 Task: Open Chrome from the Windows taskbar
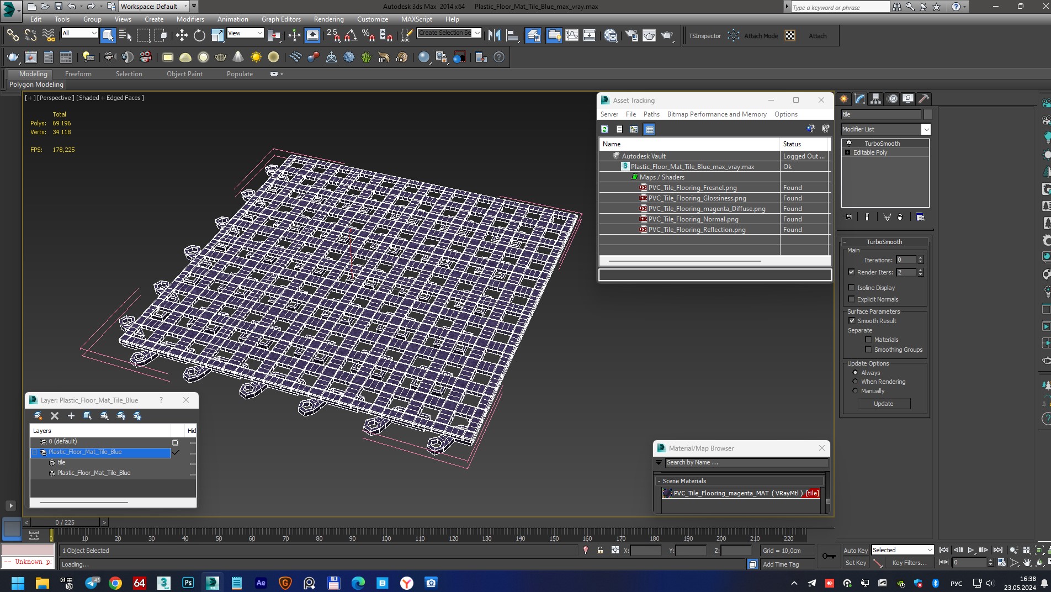pos(115,583)
